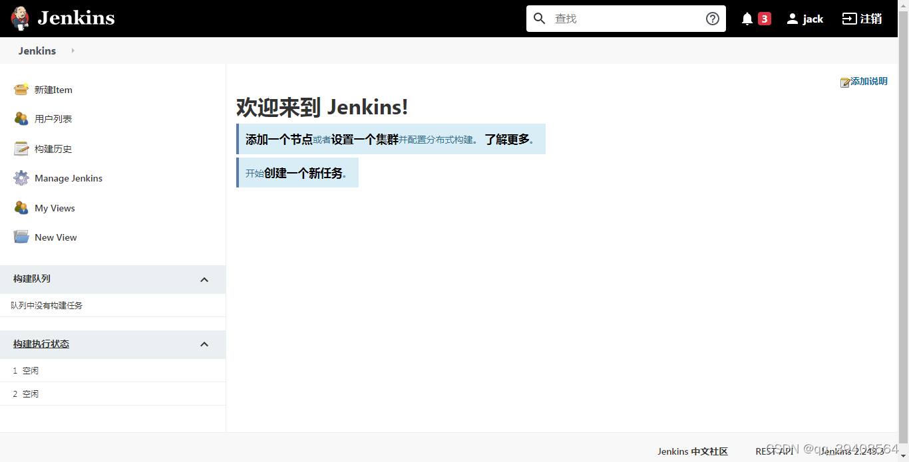Click the Jenkins 2.249.3 version link
The height and width of the screenshot is (462, 909).
click(x=852, y=451)
